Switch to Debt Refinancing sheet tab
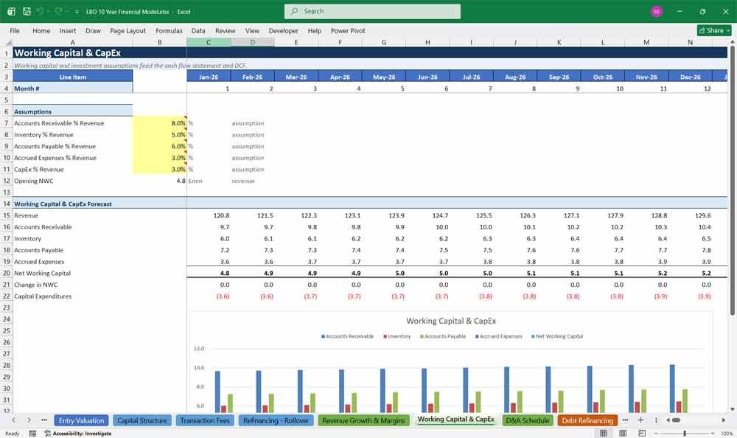The height and width of the screenshot is (438, 737). [x=587, y=420]
